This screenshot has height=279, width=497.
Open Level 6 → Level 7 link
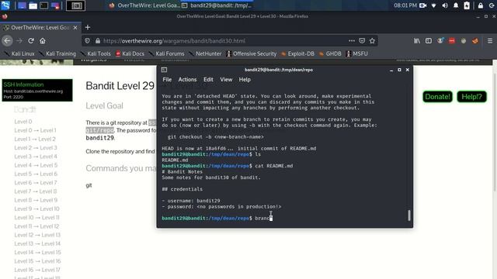[36, 183]
